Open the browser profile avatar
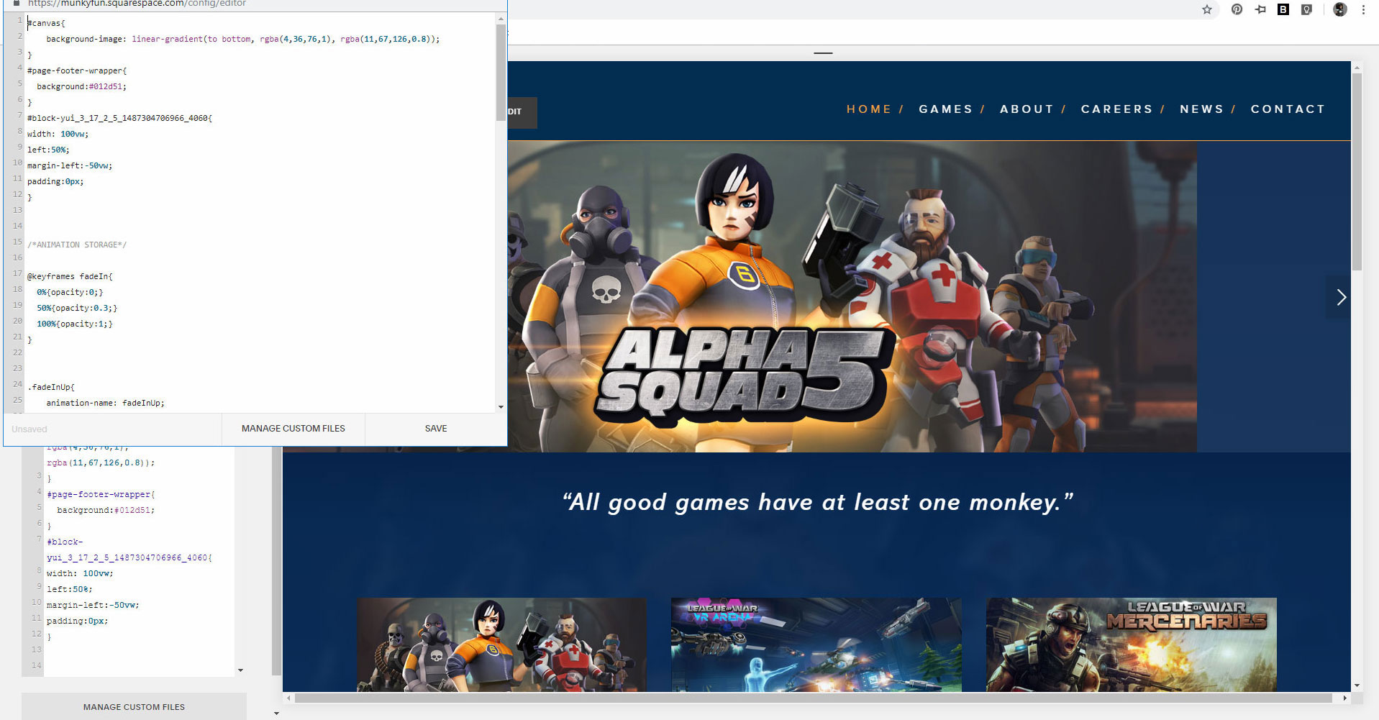This screenshot has height=720, width=1379. [x=1340, y=9]
